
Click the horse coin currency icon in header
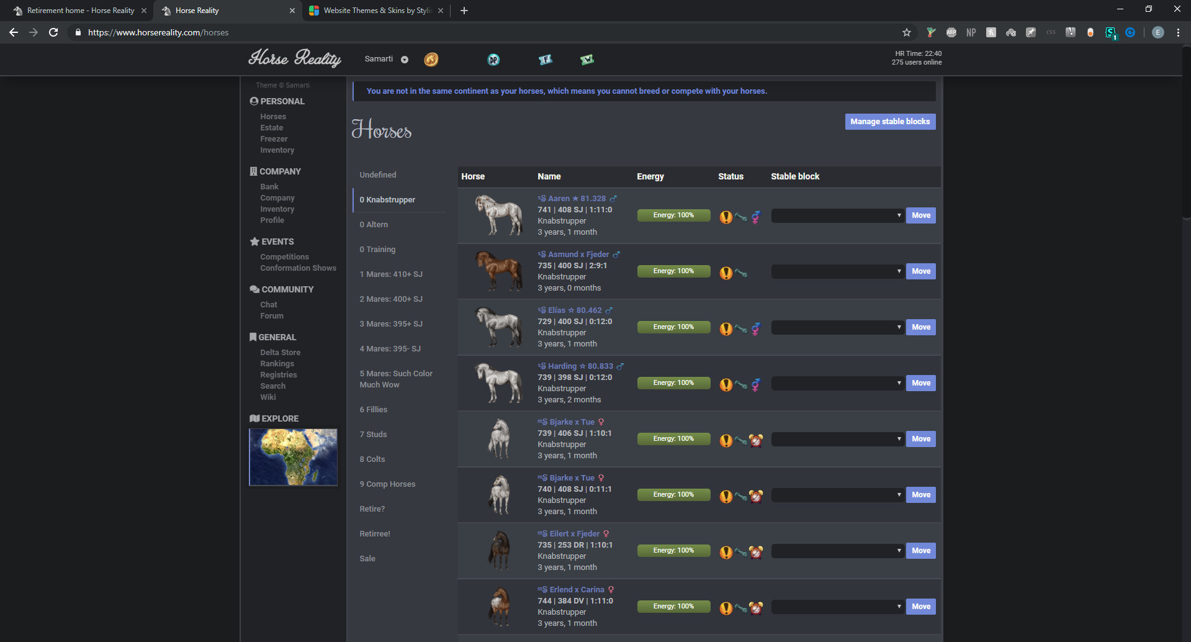[431, 59]
